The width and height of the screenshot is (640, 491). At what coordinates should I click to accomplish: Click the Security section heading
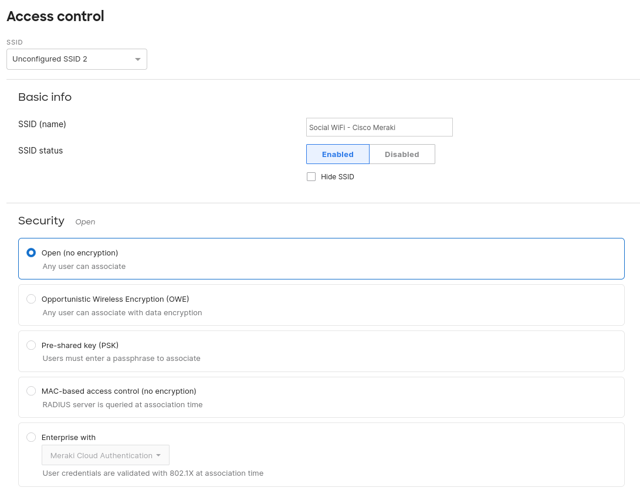tap(41, 221)
